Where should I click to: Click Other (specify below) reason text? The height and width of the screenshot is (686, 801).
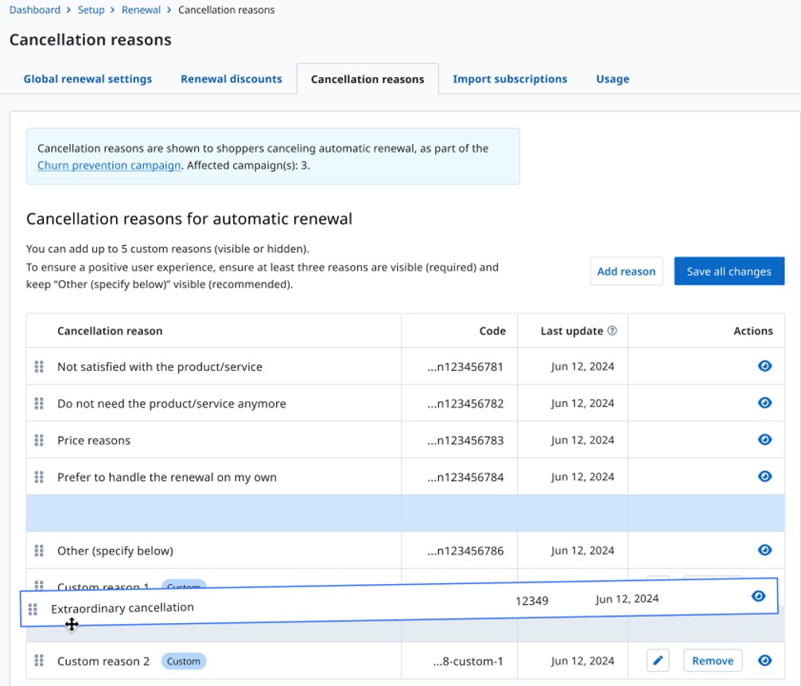tap(115, 551)
